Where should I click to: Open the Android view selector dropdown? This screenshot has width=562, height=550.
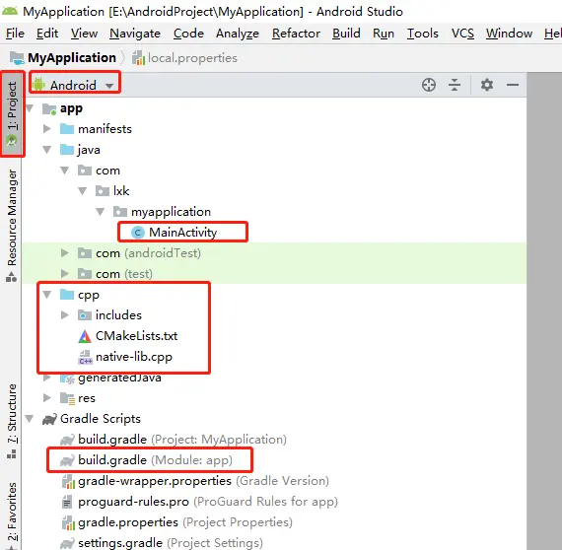[75, 86]
